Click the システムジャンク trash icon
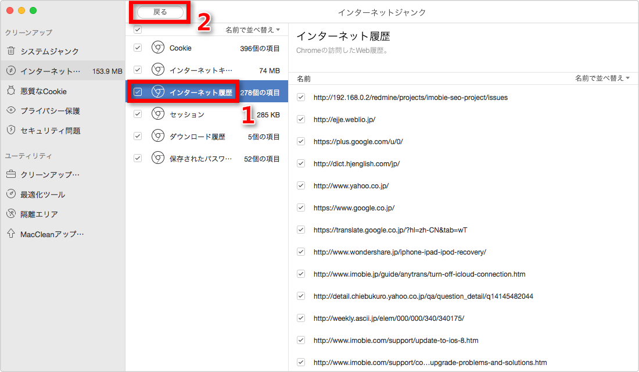The width and height of the screenshot is (639, 372). (x=11, y=51)
